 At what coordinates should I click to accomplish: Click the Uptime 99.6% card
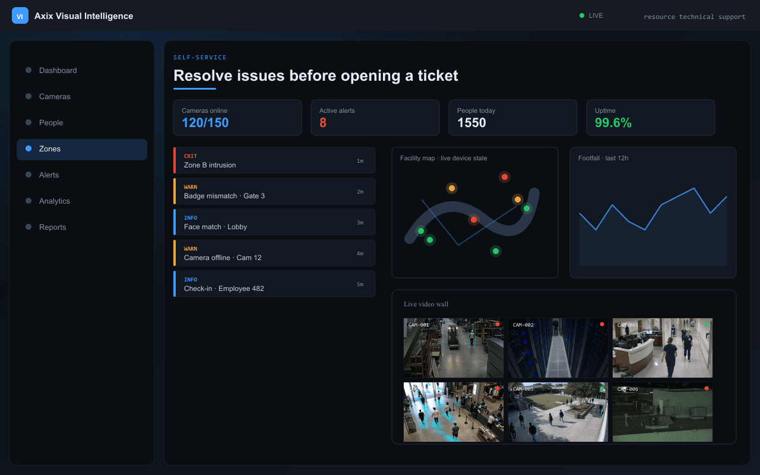[x=651, y=118]
